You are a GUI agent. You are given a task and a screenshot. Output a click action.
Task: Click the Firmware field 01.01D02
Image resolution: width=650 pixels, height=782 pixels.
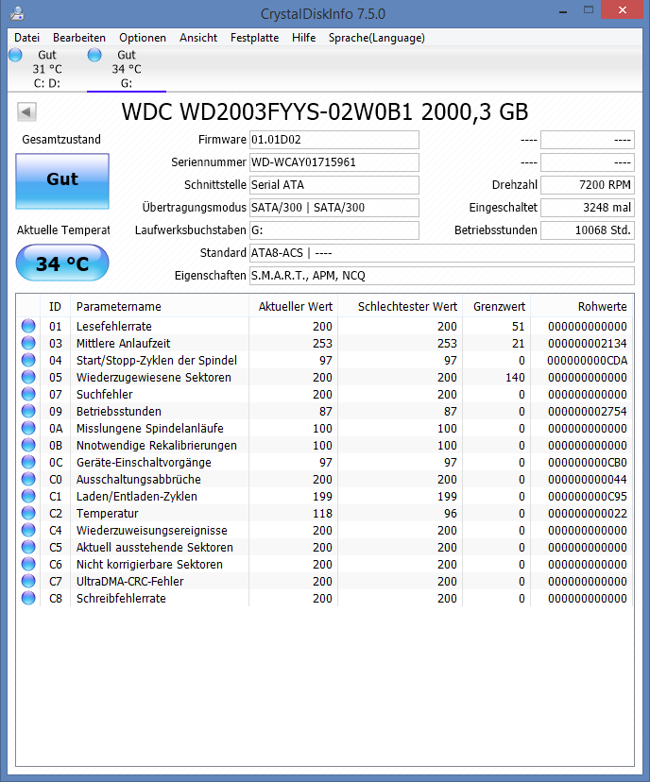coord(334,140)
